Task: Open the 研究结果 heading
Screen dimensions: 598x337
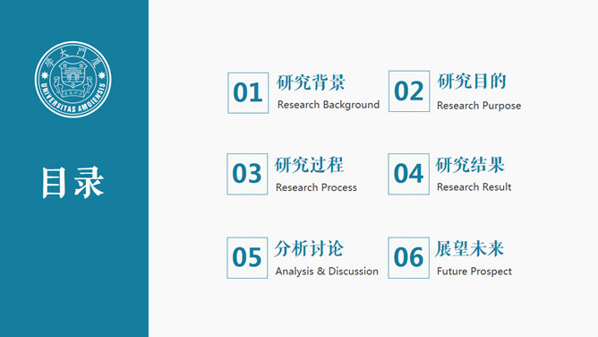Action: click(x=470, y=165)
